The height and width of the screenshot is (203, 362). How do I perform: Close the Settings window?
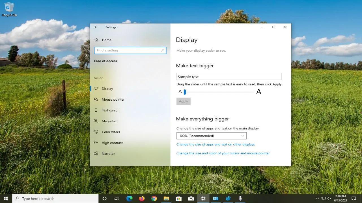[x=285, y=27]
